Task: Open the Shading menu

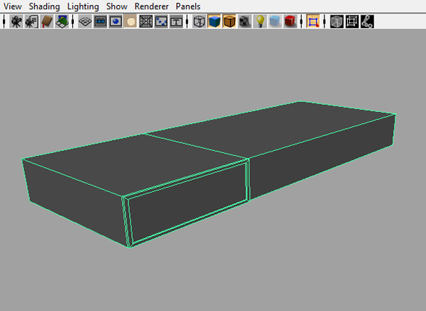Action: 44,6
